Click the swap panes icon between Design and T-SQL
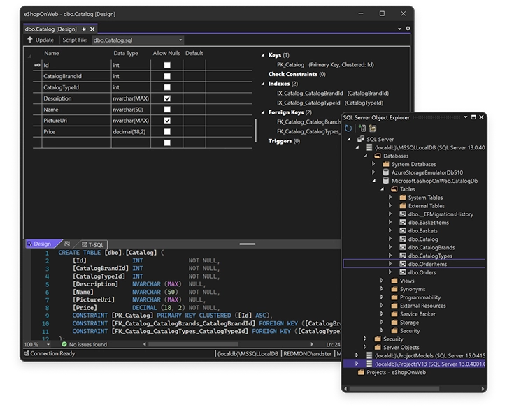This screenshot has height=407, width=507. coord(67,244)
